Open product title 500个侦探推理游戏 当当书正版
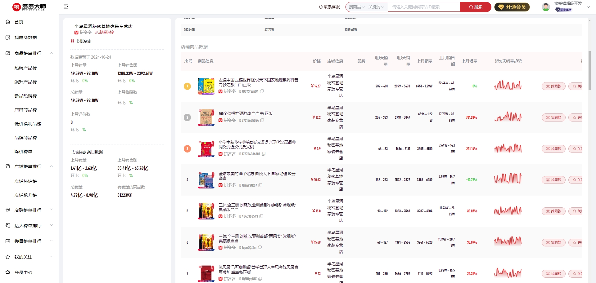This screenshot has height=283, width=596. pos(246,114)
